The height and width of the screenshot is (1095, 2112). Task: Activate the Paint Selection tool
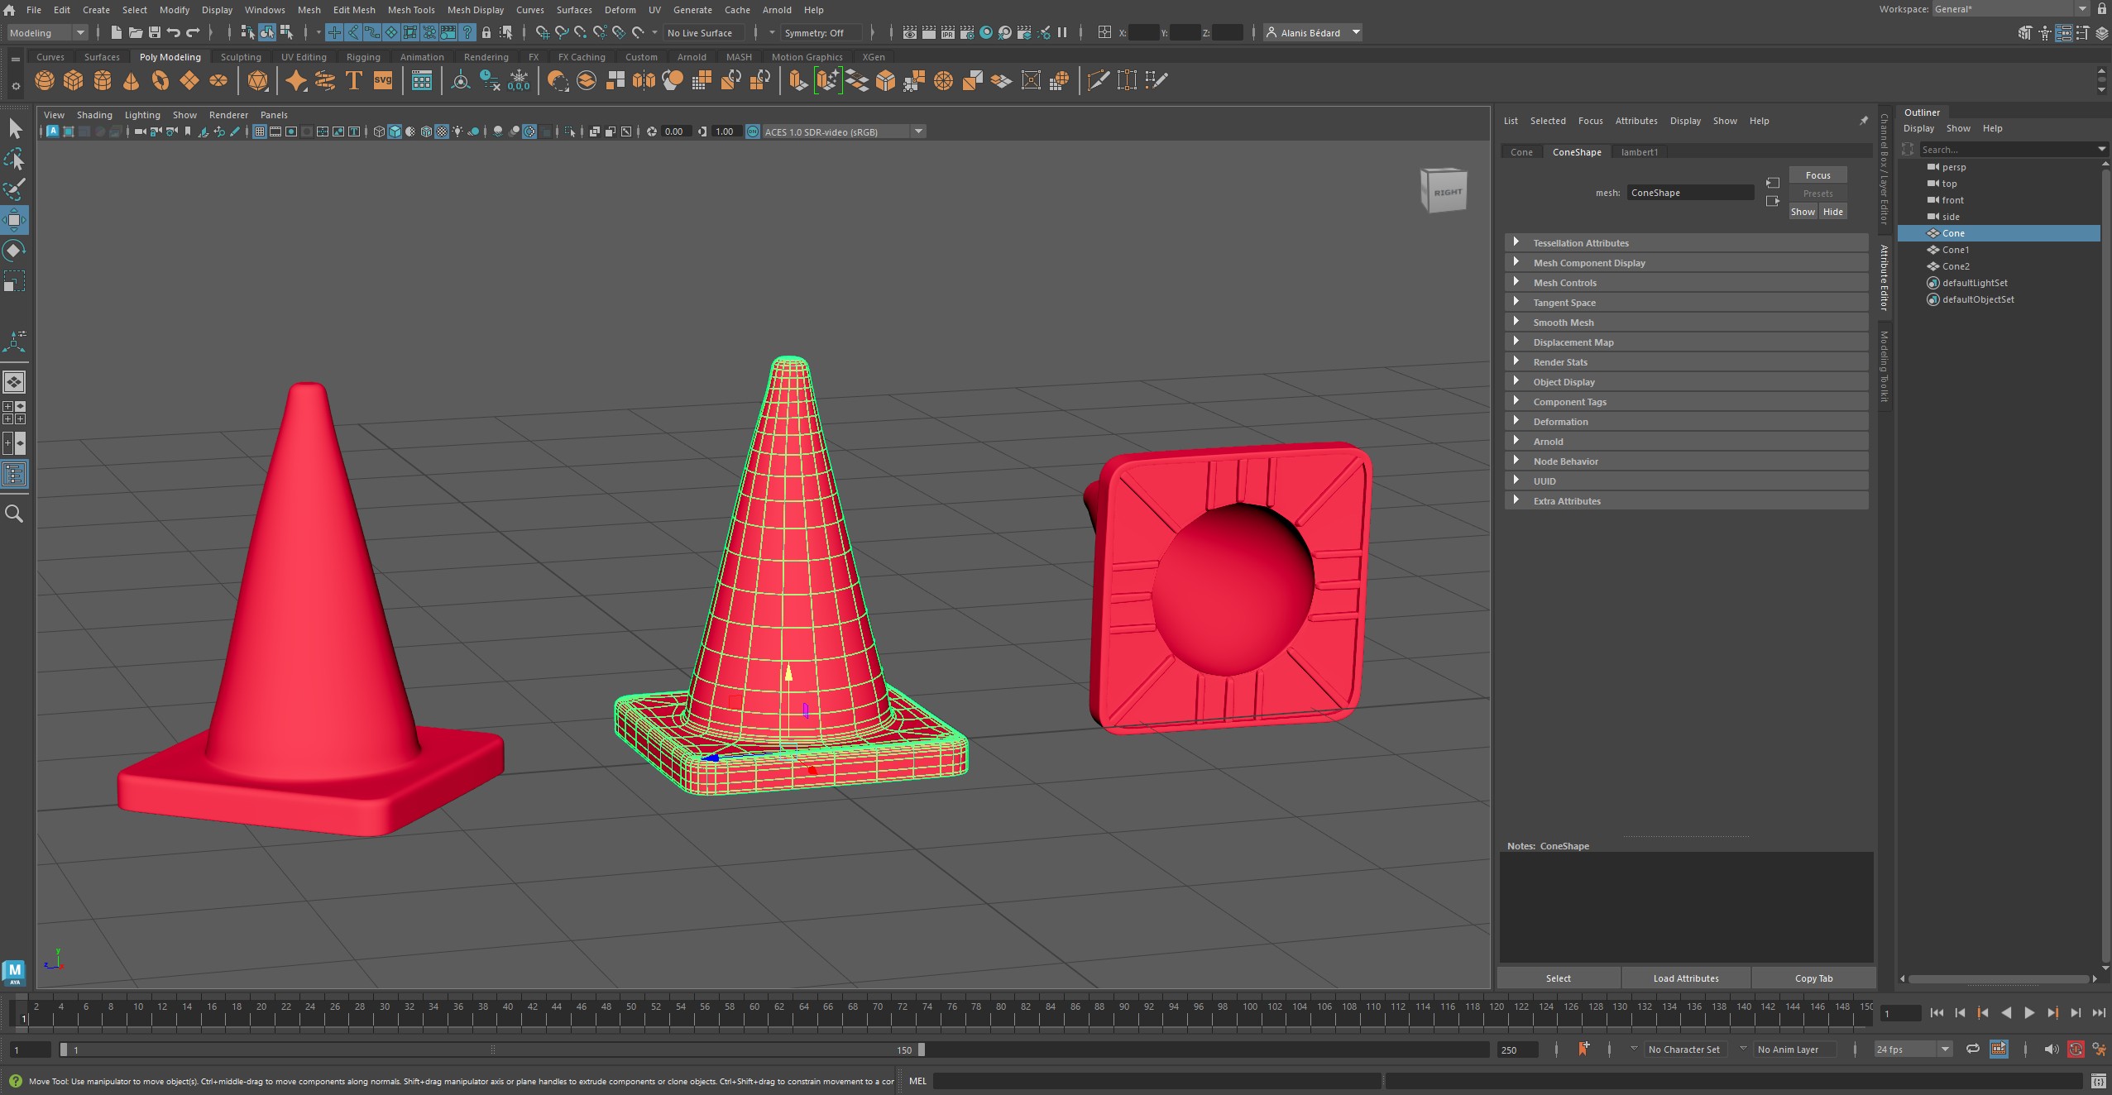[14, 189]
